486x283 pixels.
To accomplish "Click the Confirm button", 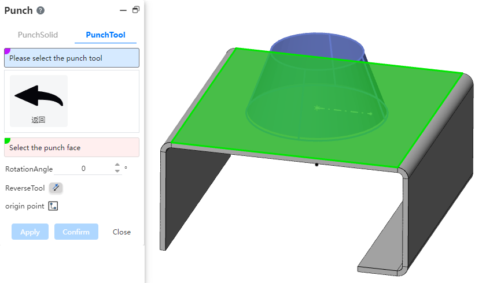I will click(76, 232).
